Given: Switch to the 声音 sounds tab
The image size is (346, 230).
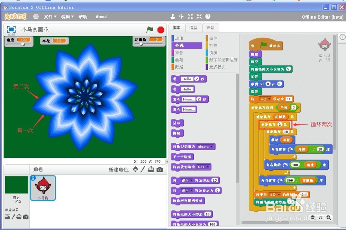Looking at the screenshot, I should pyautogui.click(x=211, y=28).
